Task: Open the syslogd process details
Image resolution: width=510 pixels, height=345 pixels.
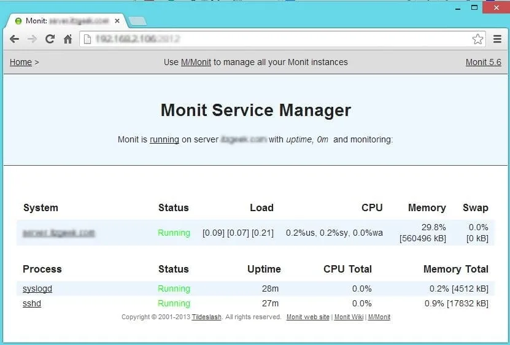Action: point(37,289)
